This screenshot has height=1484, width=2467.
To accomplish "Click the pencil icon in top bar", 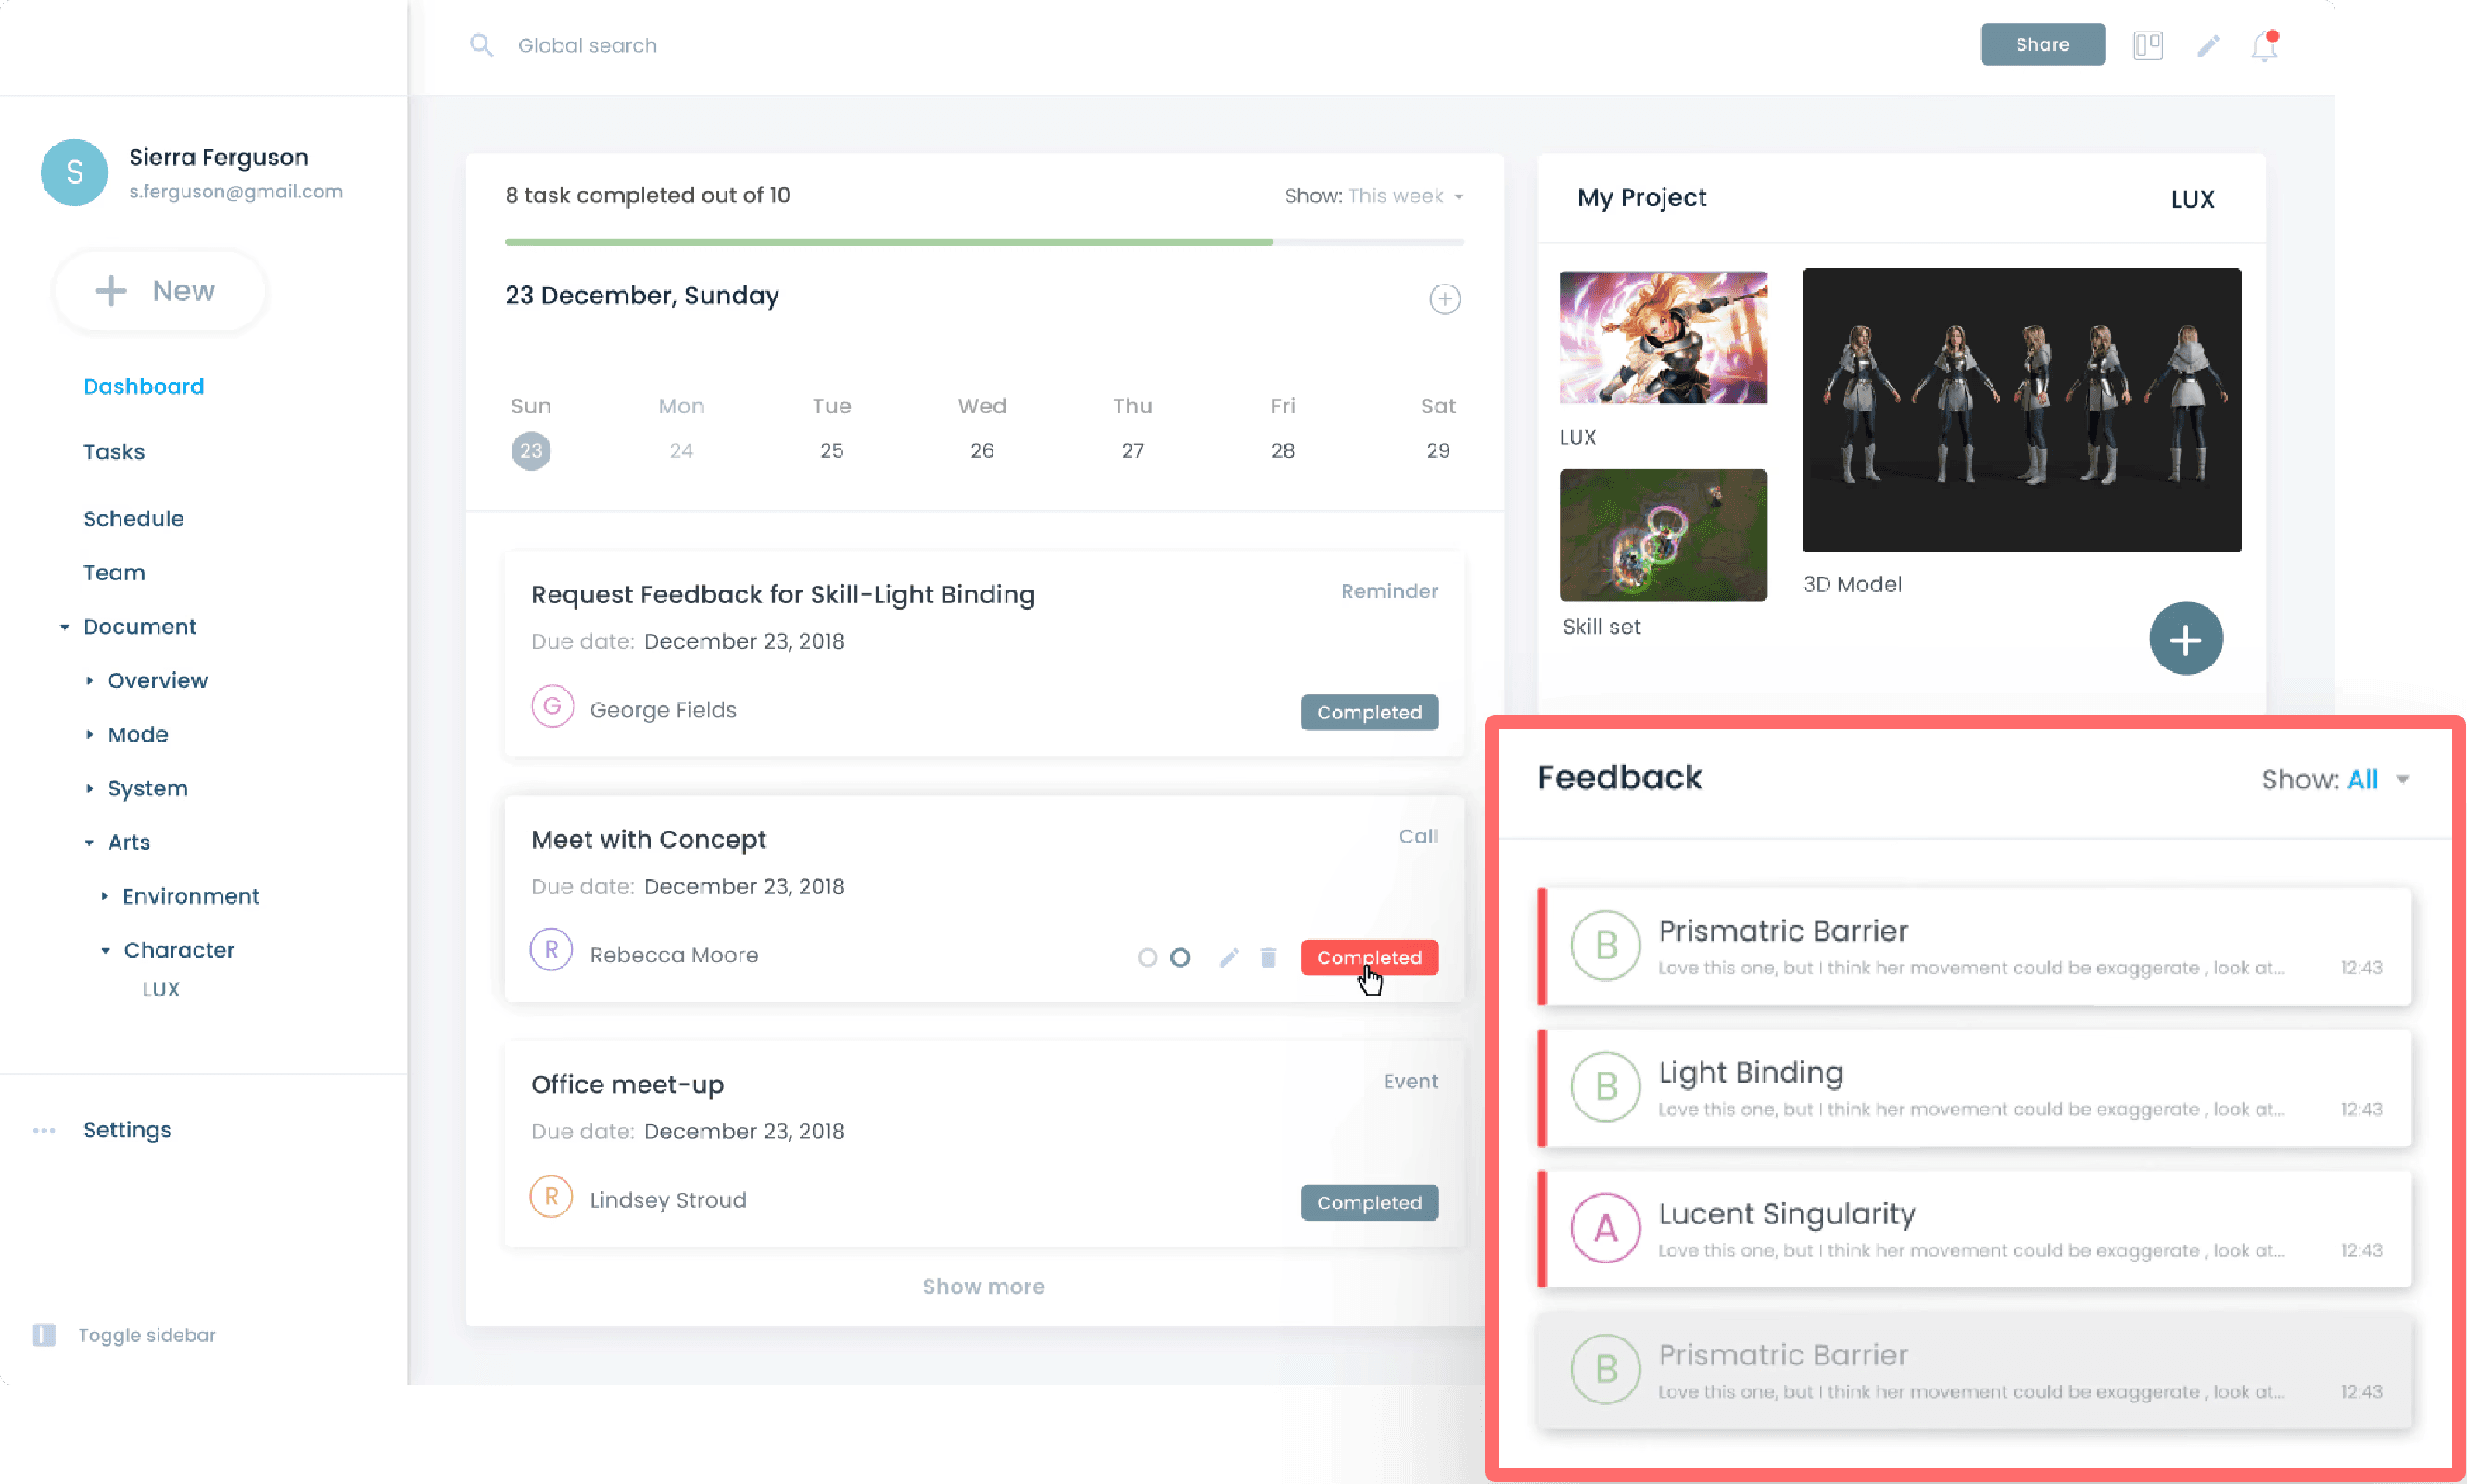I will [x=2208, y=45].
